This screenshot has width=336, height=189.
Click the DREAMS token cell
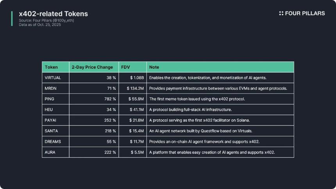[53, 141]
